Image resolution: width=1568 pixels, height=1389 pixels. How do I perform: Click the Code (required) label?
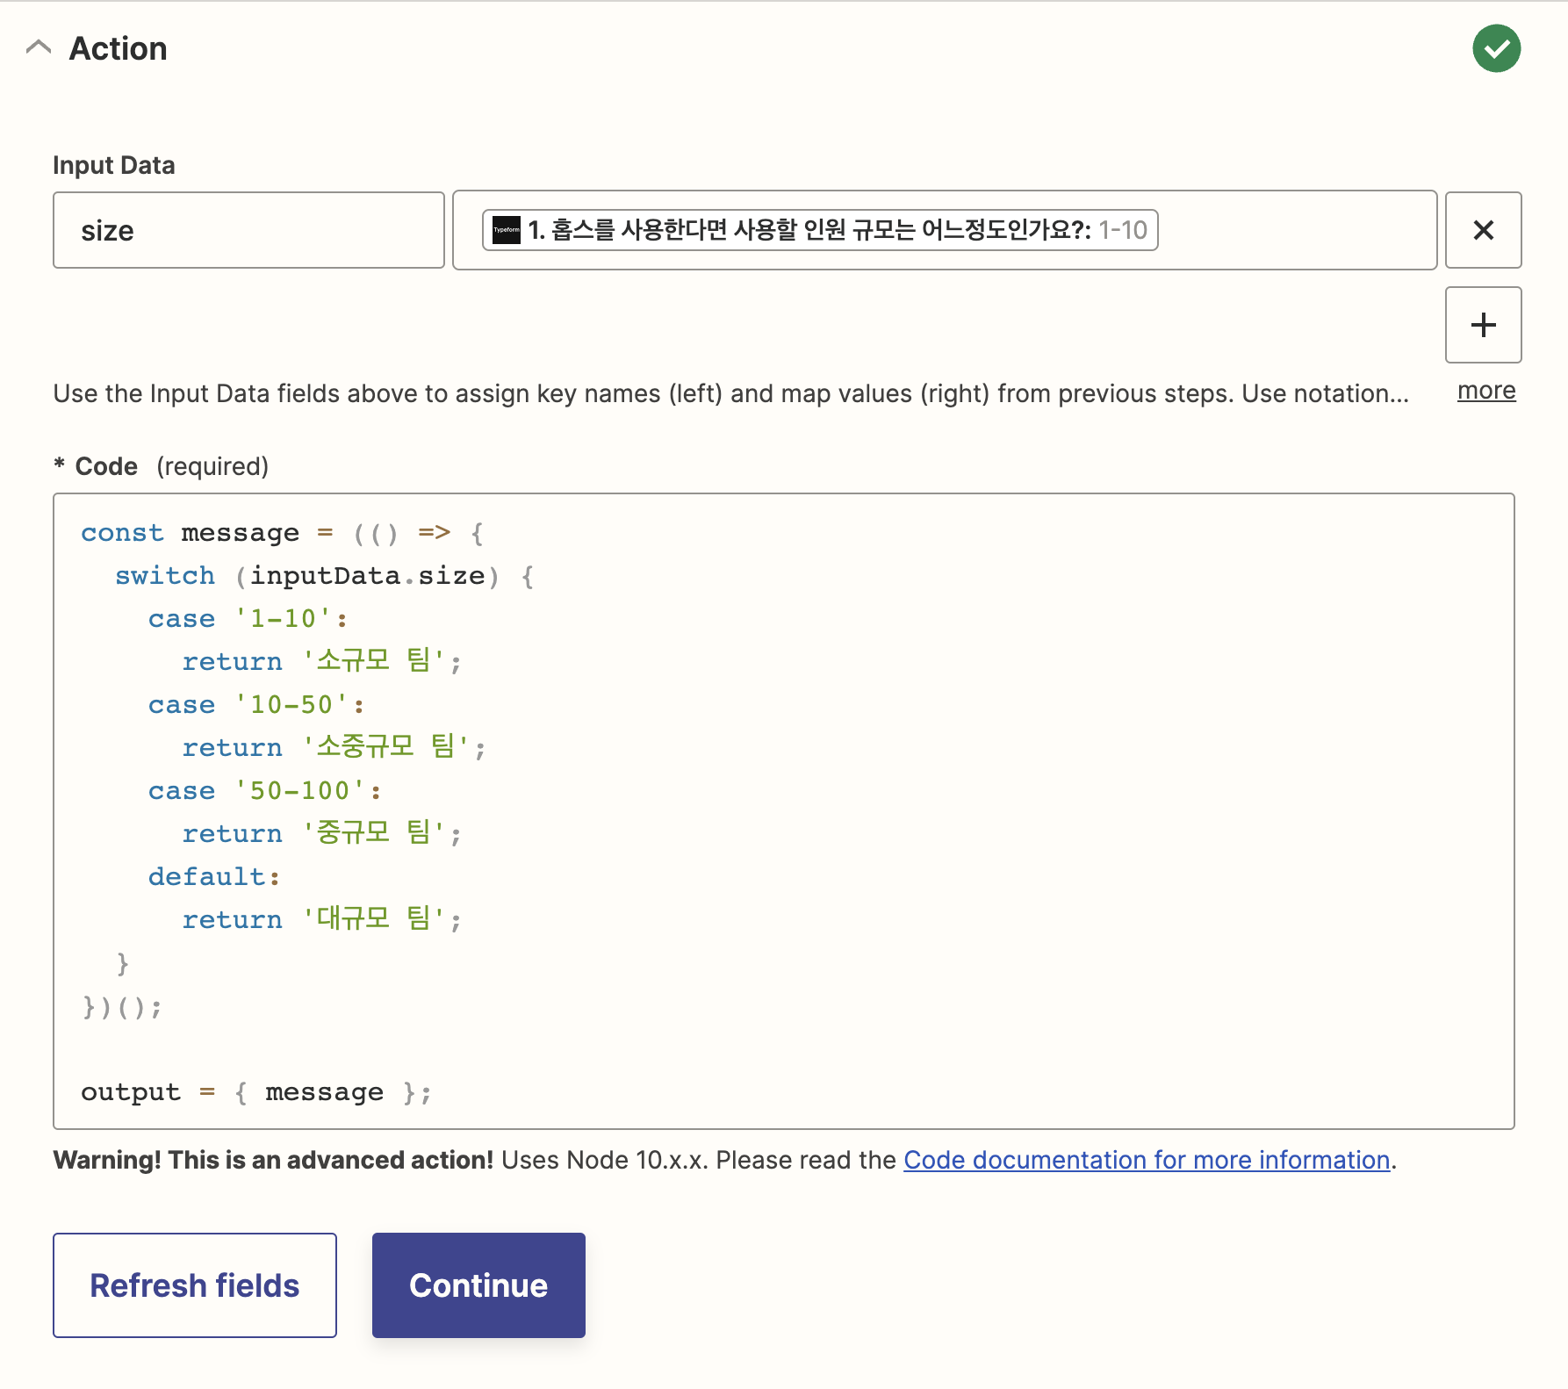coord(162,466)
